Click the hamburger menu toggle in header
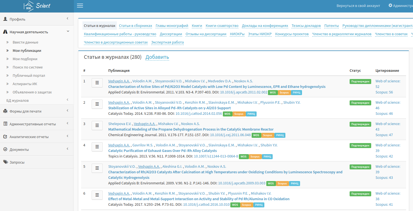 (x=80, y=6)
